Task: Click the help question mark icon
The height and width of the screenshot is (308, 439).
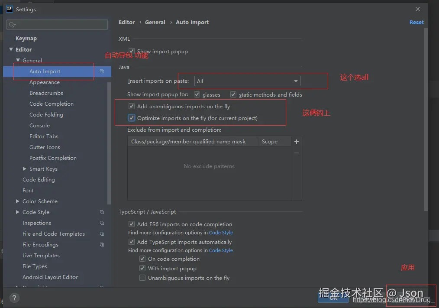Action: [x=14, y=298]
